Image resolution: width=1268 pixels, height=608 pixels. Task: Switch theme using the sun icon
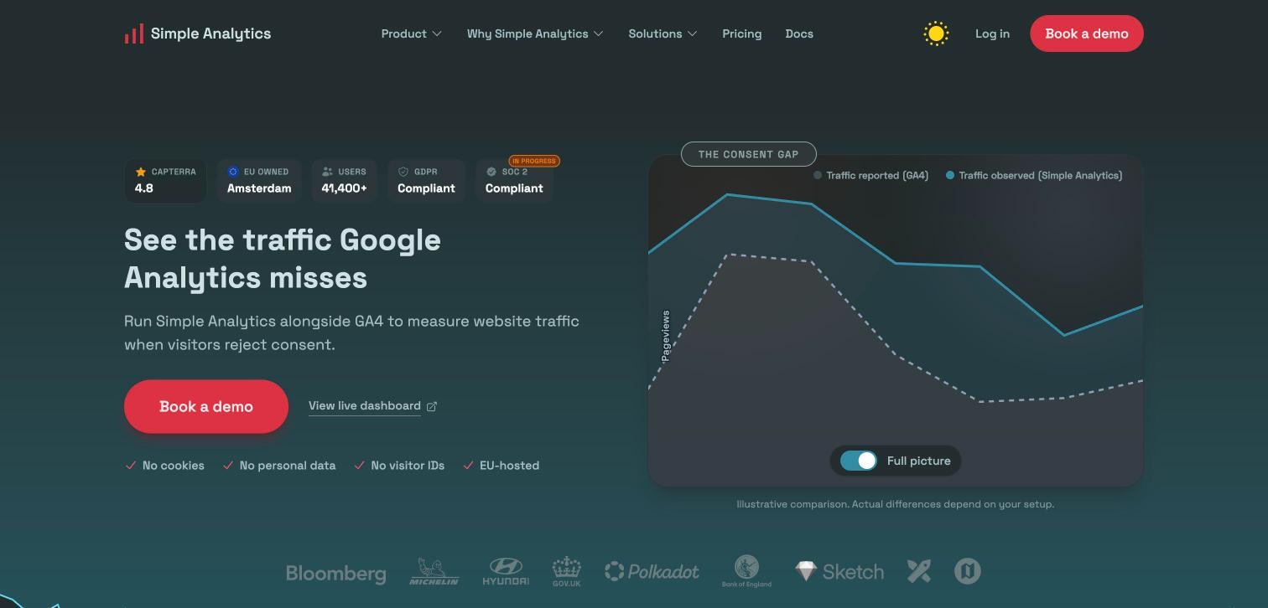pyautogui.click(x=936, y=33)
